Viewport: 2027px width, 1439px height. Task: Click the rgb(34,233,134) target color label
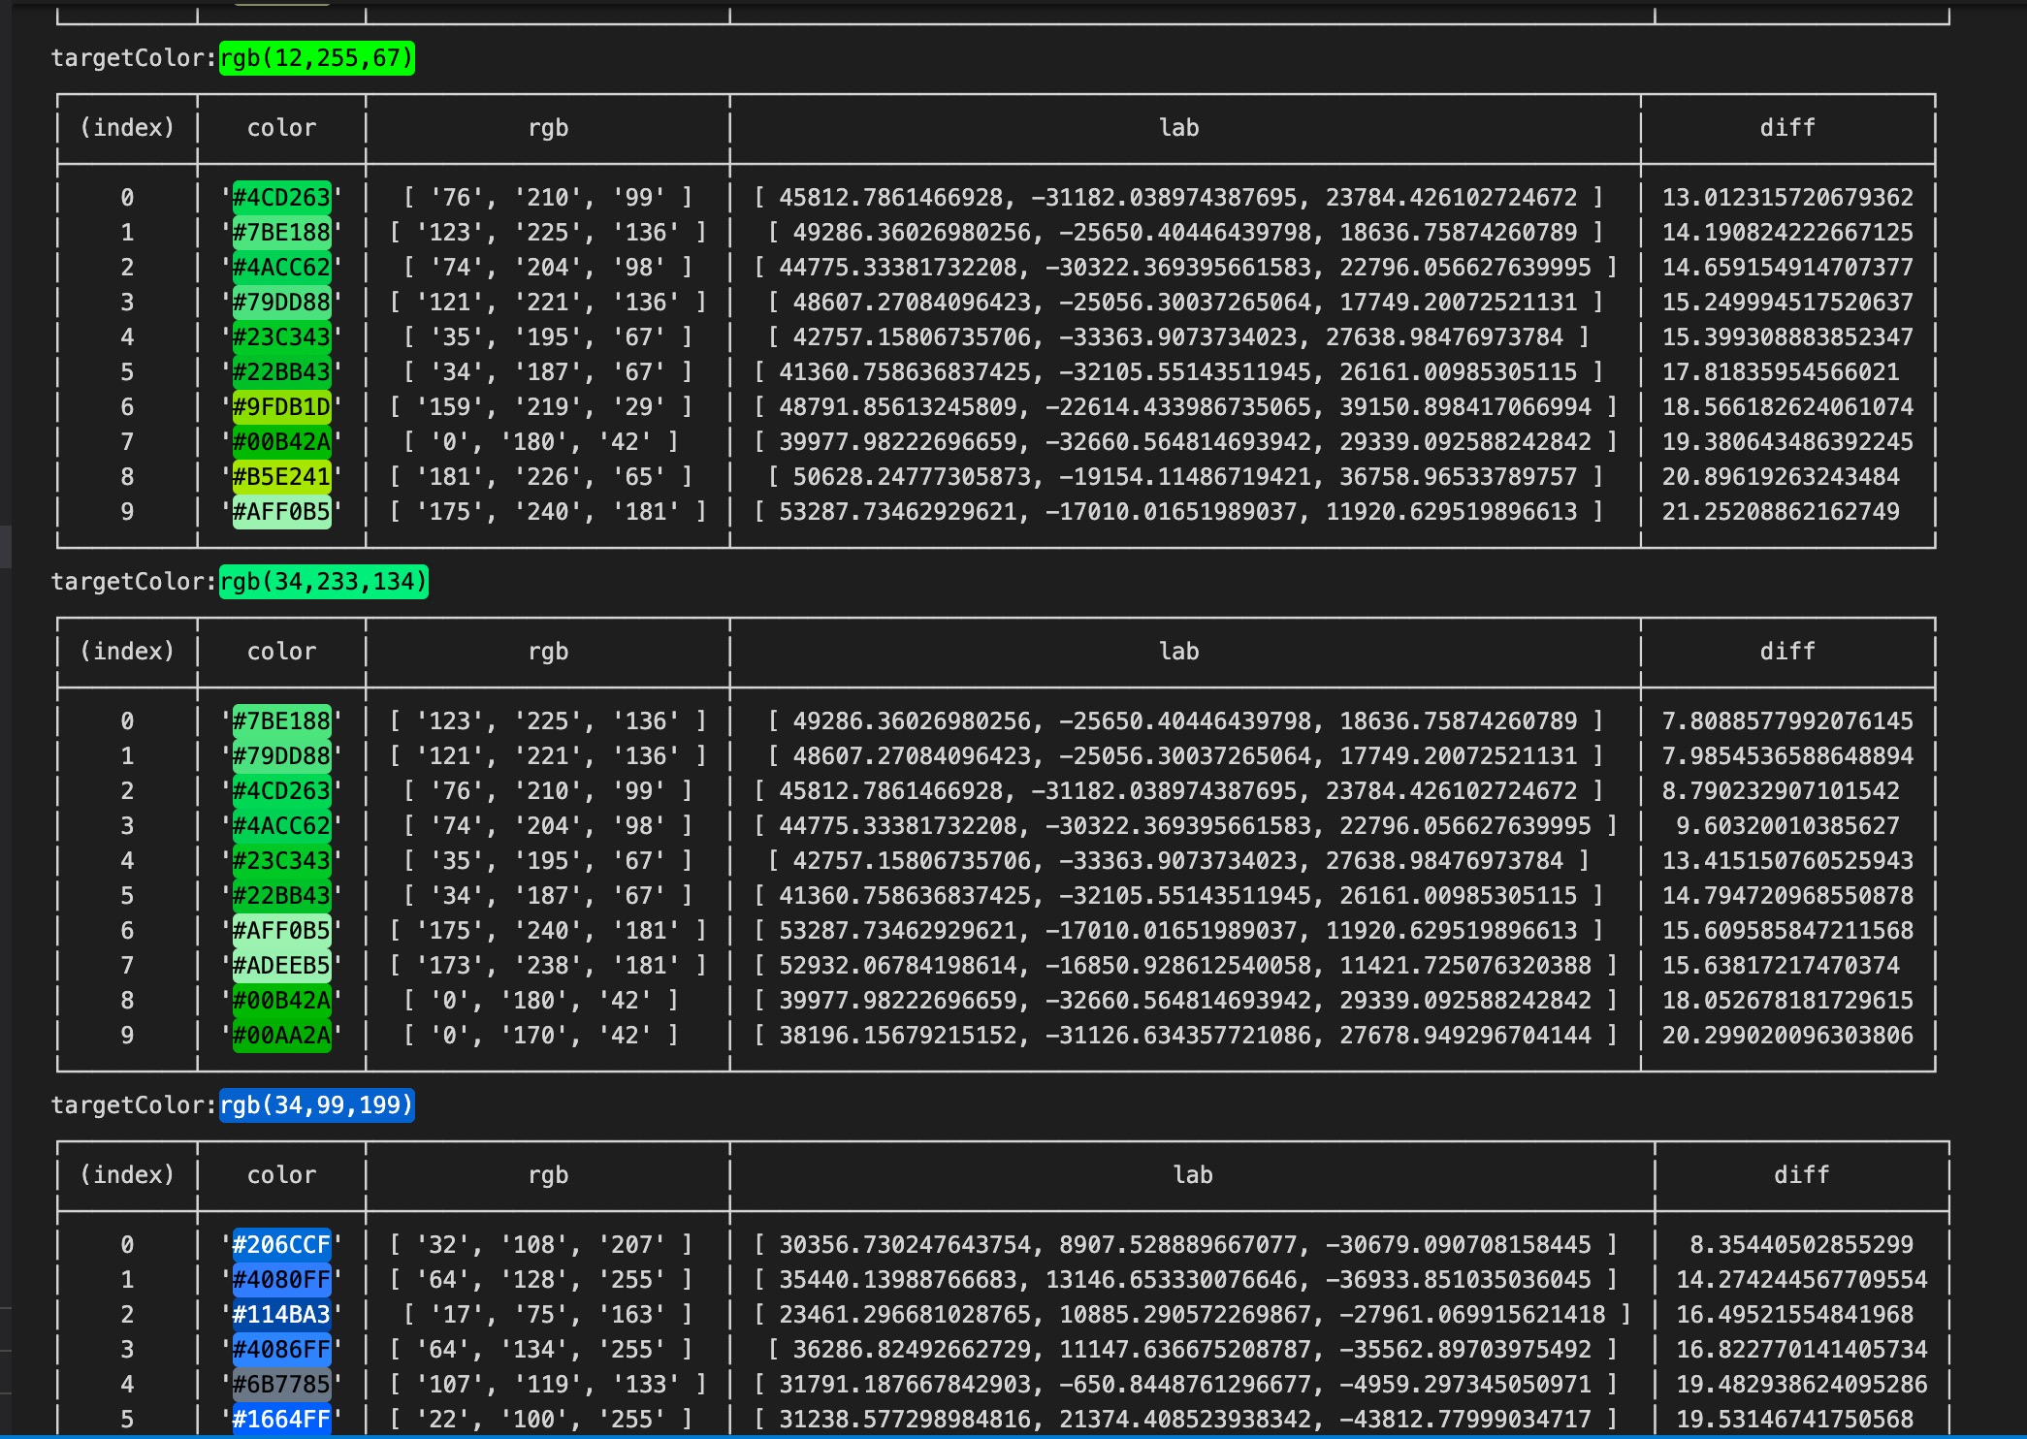tap(323, 582)
